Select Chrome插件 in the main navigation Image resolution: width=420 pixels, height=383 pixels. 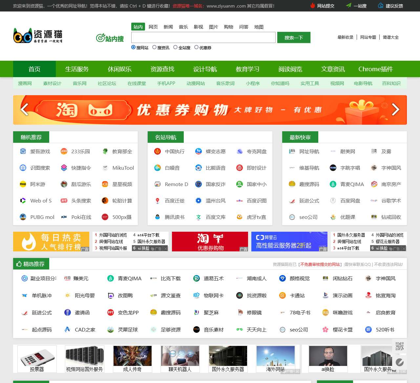(375, 69)
